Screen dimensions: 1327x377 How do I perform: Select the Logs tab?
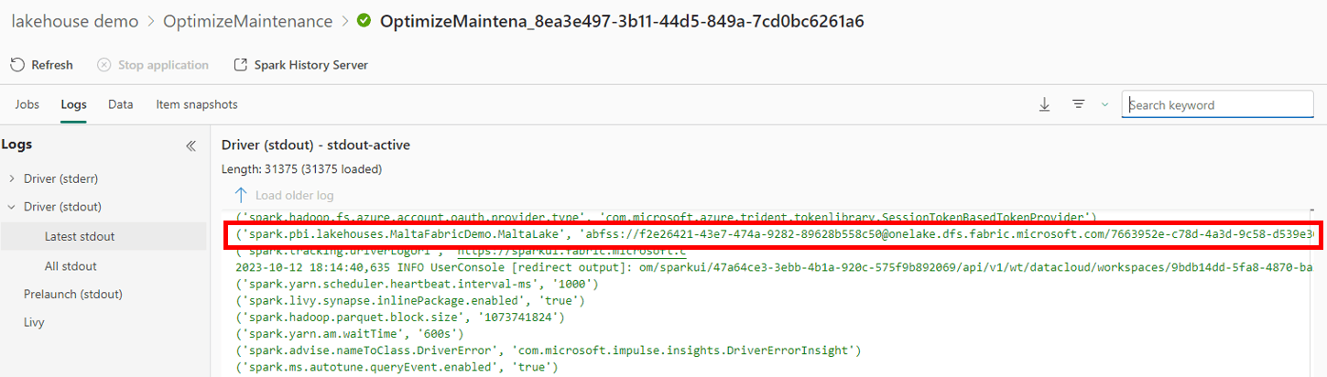(x=73, y=104)
